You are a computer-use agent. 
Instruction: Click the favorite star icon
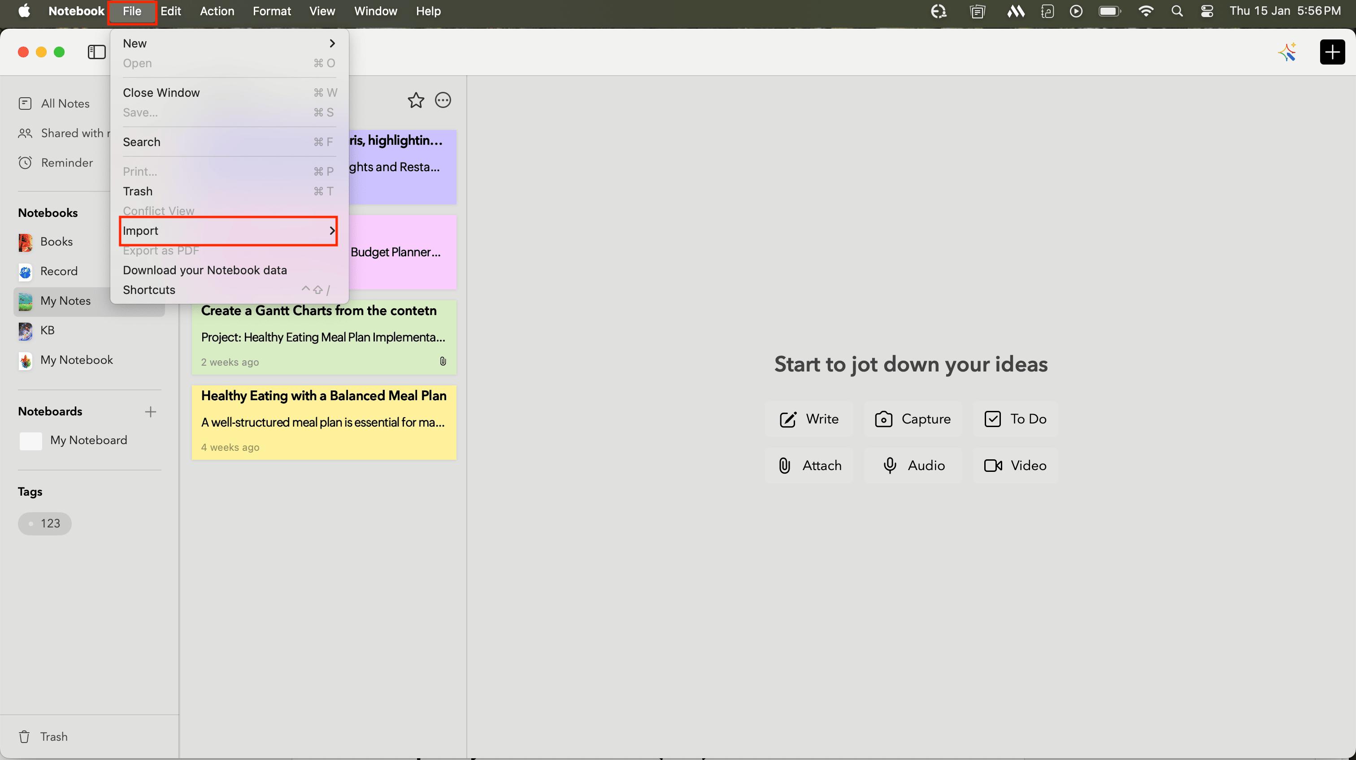point(416,100)
